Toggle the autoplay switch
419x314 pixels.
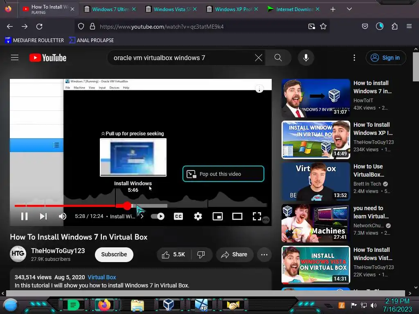pos(158,216)
